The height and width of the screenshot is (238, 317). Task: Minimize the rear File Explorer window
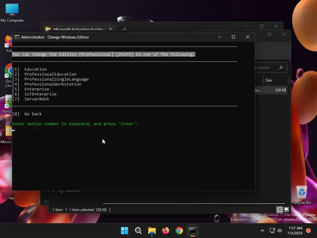tap(248, 26)
